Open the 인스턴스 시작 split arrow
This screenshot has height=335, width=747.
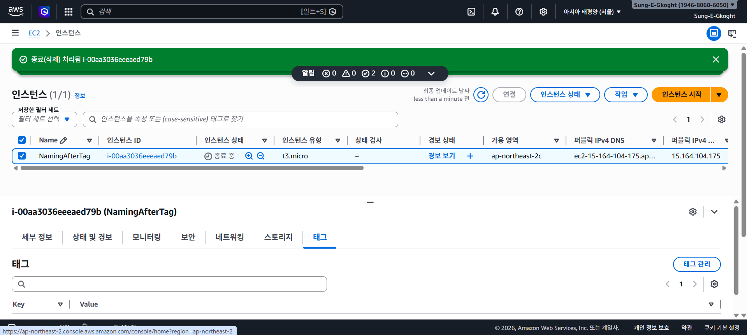719,95
